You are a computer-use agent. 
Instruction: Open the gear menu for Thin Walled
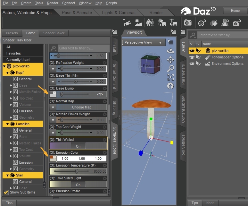point(105,140)
